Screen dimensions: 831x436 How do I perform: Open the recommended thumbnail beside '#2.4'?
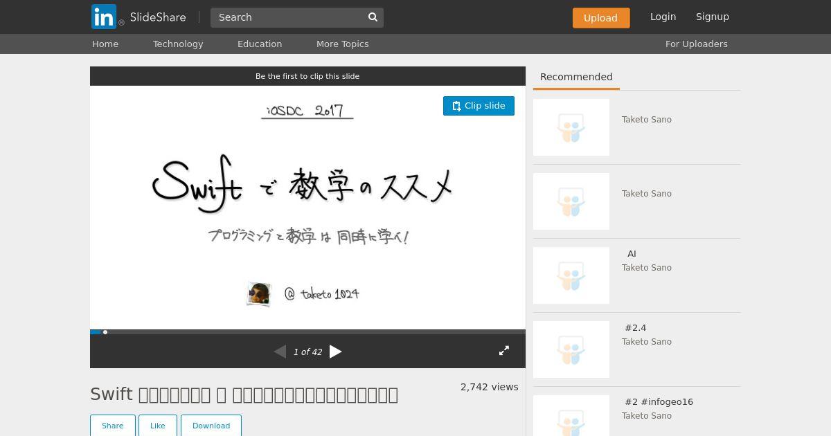tap(571, 349)
